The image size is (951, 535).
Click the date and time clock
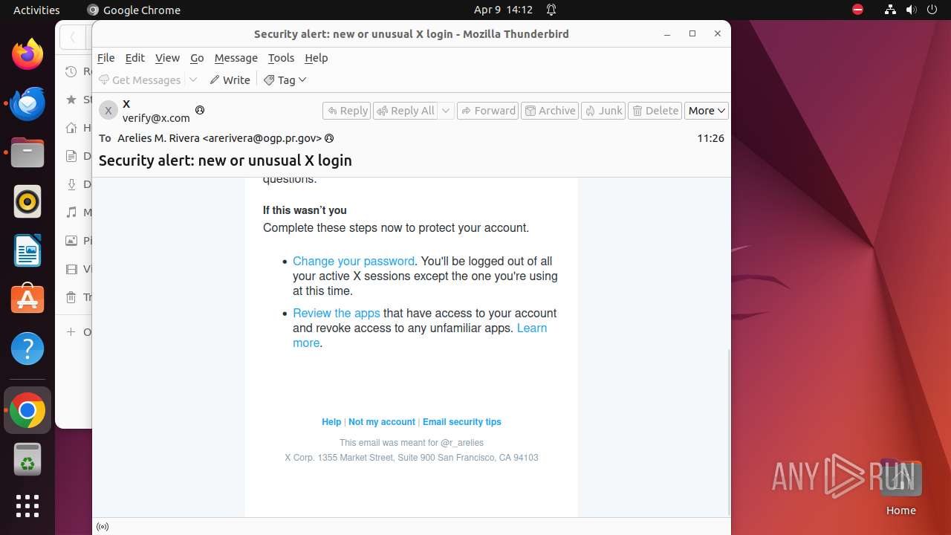(503, 10)
